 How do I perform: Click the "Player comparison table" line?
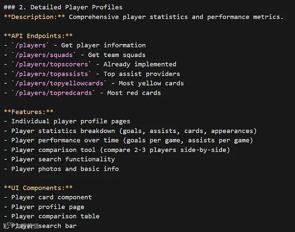click(x=55, y=216)
